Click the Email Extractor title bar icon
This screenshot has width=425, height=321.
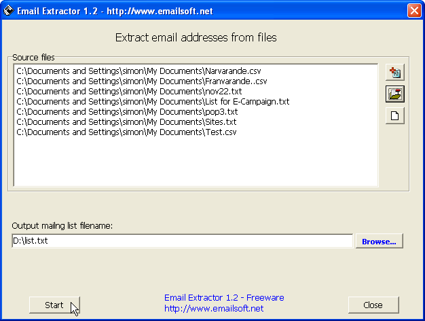coord(9,11)
